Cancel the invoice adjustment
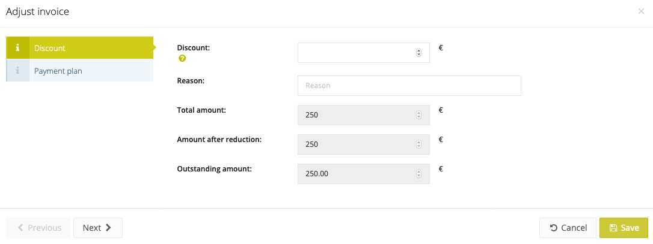The height and width of the screenshot is (244, 653). [568, 228]
